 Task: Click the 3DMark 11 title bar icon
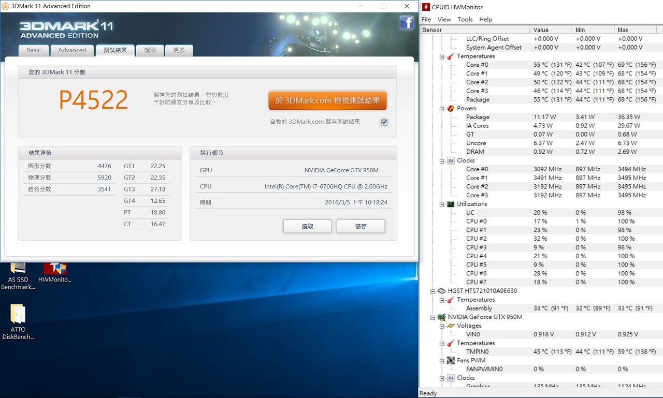point(5,6)
